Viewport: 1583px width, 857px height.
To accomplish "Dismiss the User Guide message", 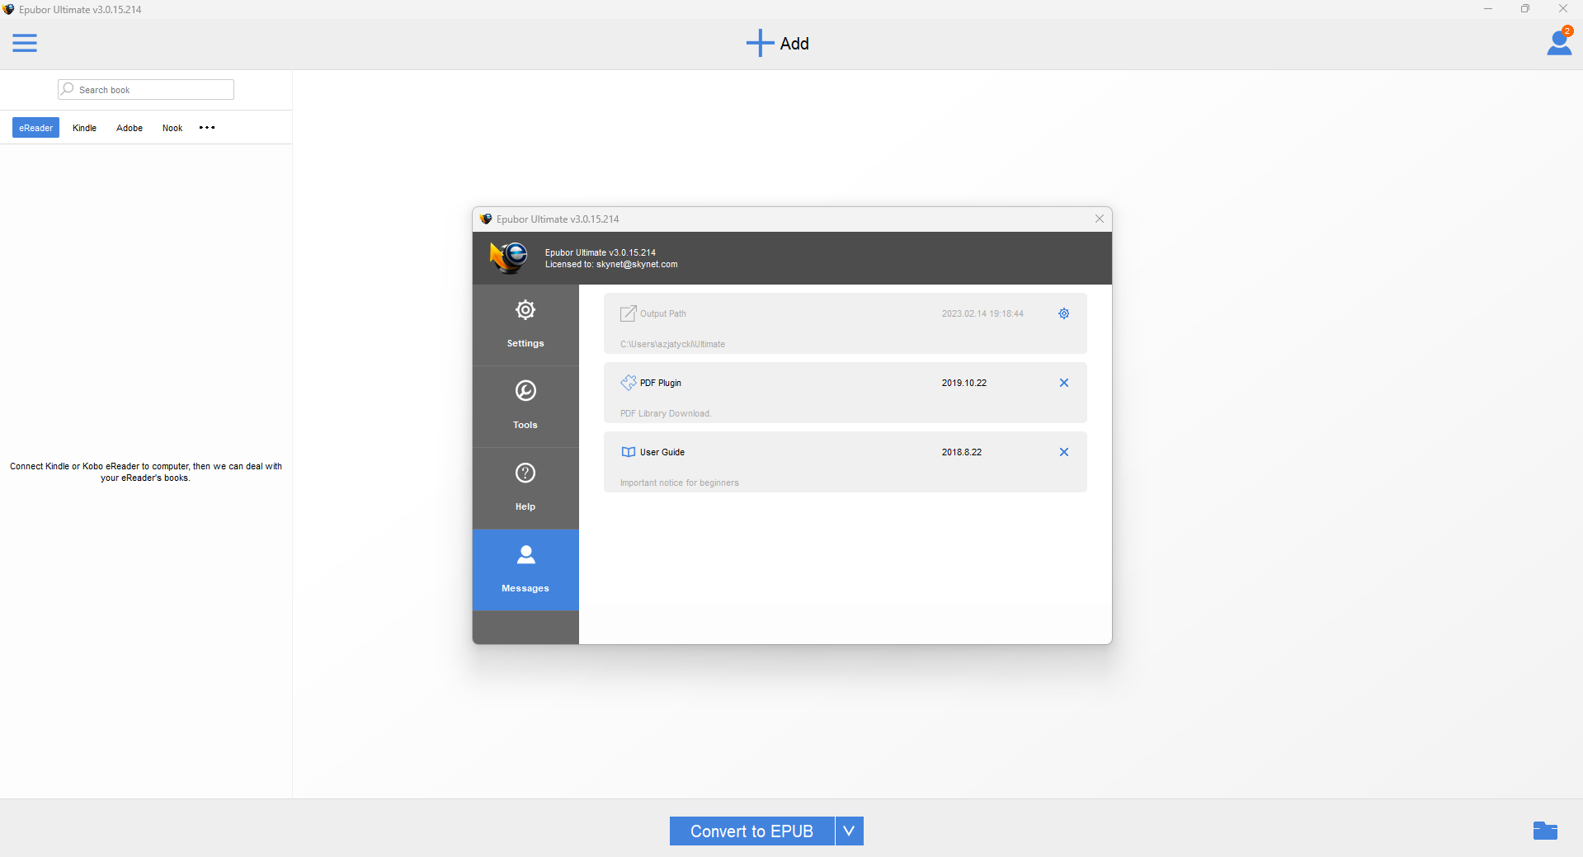I will (1064, 452).
